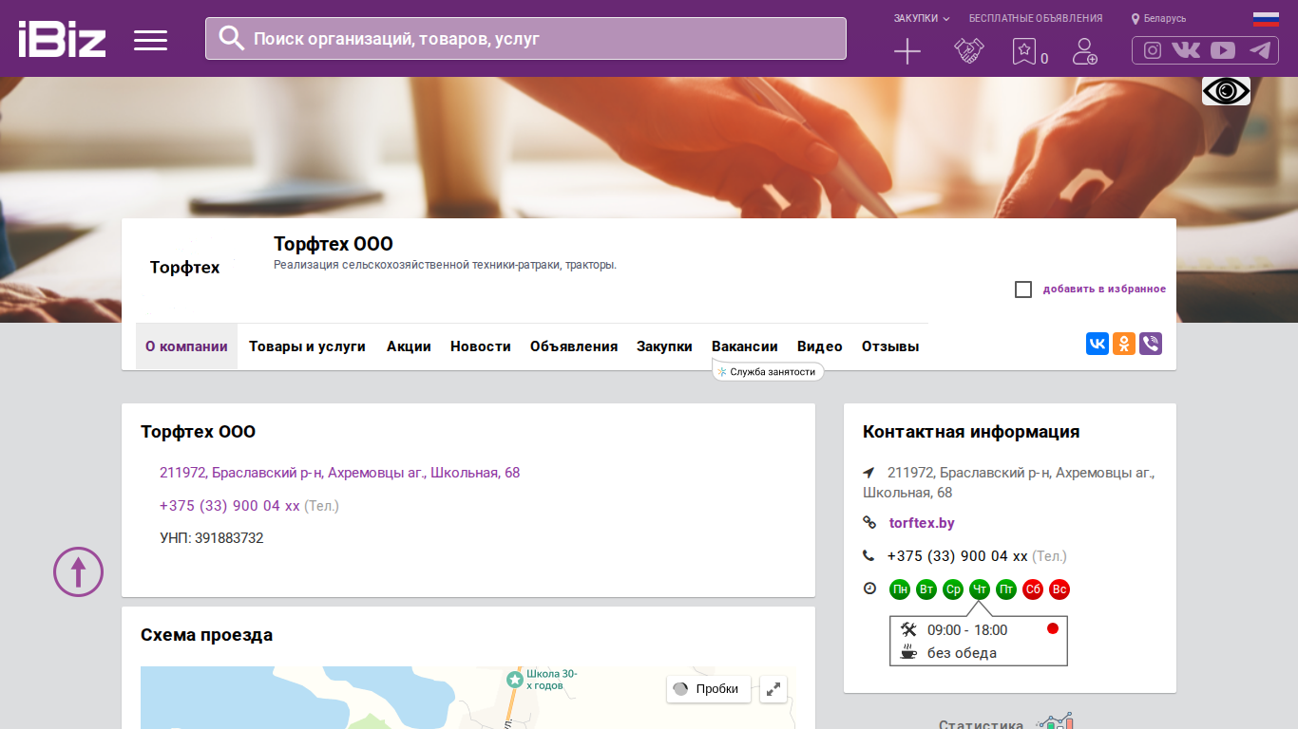Image resolution: width=1298 pixels, height=729 pixels.
Task: Enable accessibility mode with eye icon
Action: click(1226, 91)
